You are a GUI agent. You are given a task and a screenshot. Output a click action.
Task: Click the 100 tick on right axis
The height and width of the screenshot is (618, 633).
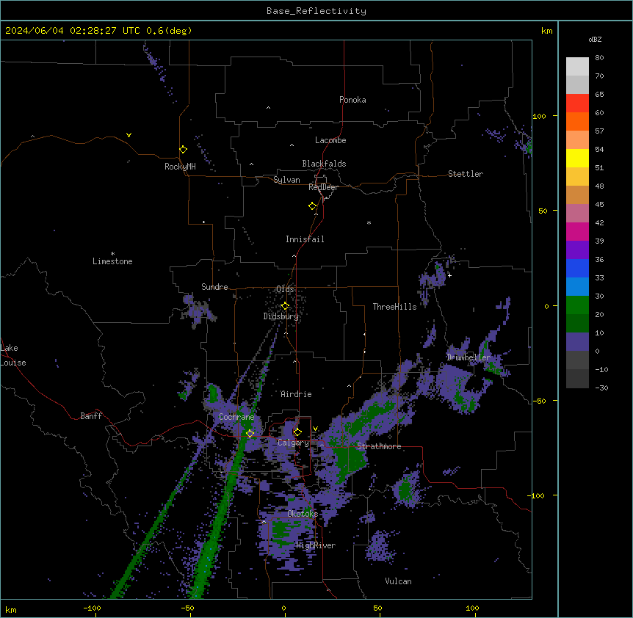[539, 116]
